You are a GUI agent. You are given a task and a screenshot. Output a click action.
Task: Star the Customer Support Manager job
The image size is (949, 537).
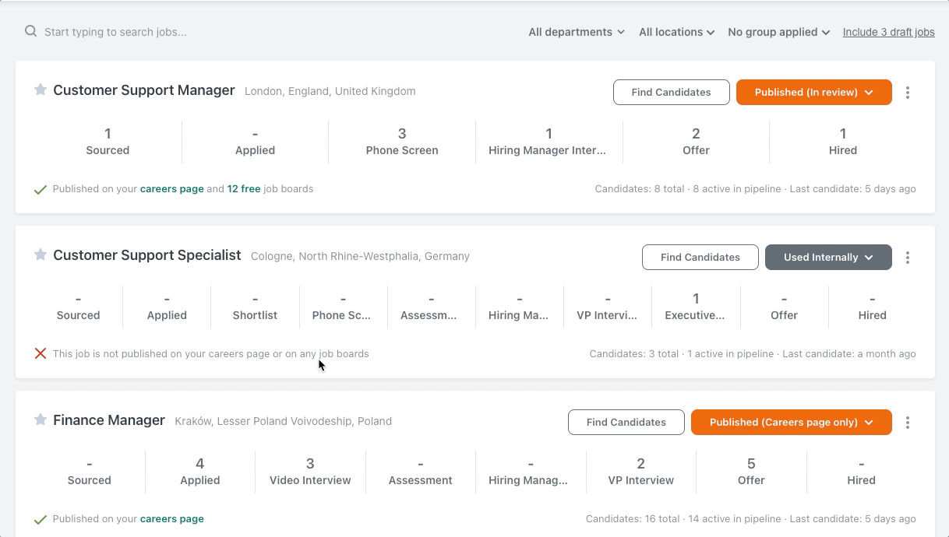coord(41,89)
